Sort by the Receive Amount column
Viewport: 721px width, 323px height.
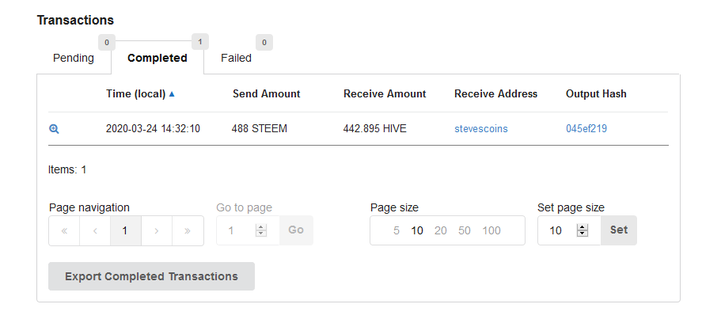[385, 94]
